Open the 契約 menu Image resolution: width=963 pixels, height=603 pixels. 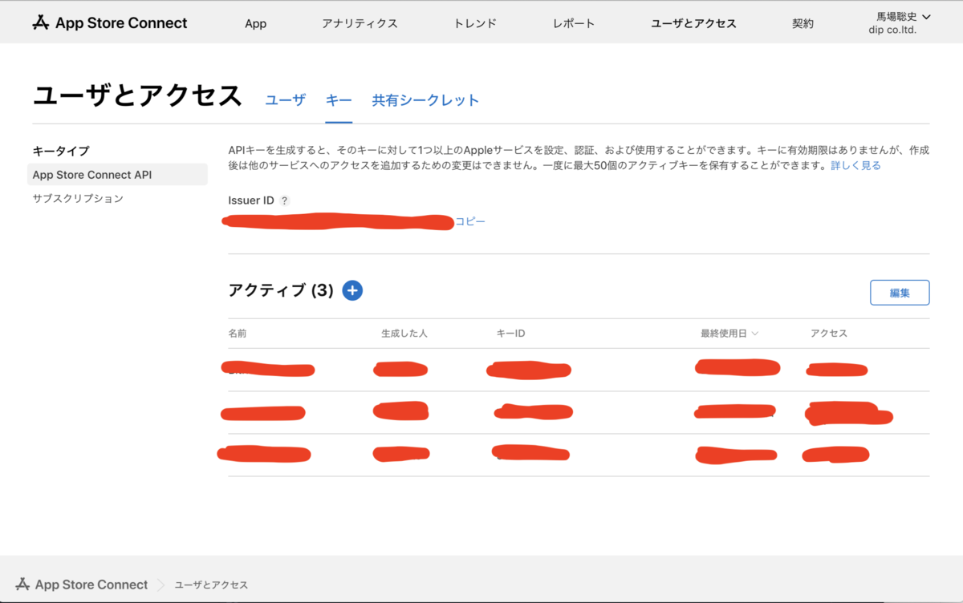click(802, 23)
